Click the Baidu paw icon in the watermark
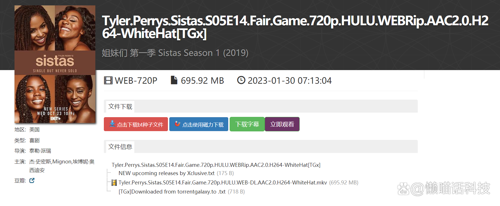This screenshot has height=206, width=500. (403, 189)
